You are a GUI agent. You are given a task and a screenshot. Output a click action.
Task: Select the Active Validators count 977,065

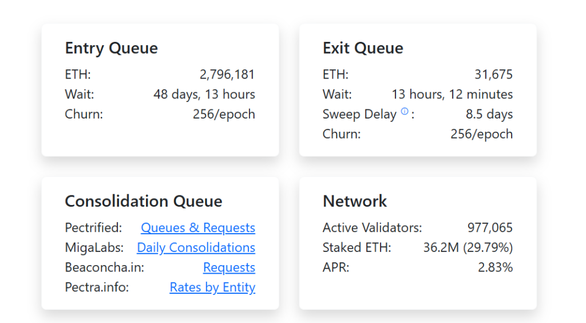coord(490,228)
